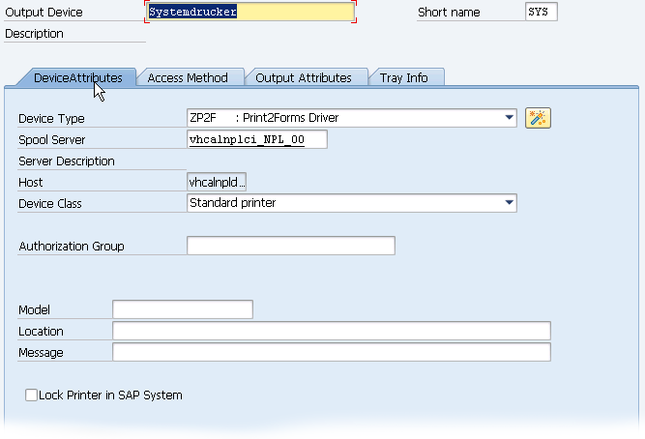Click inside the Location text field
645x439 pixels.
[331, 331]
